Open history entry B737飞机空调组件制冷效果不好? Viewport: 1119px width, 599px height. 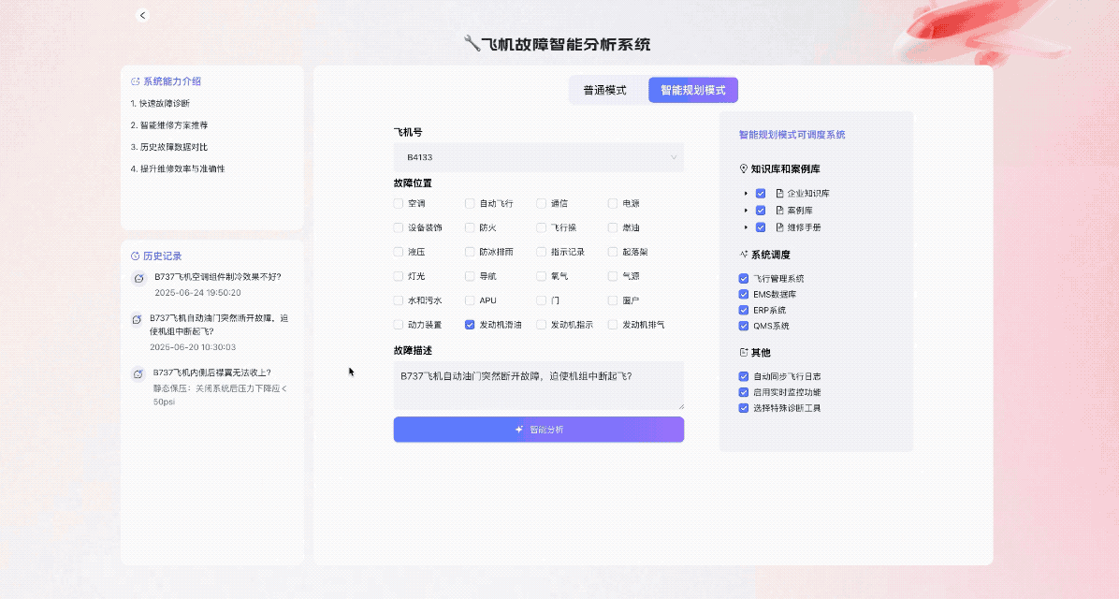point(217,277)
